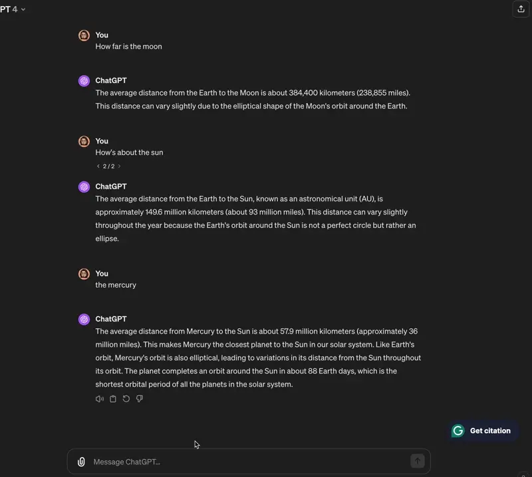Click the Grammarly logo icon
532x477 pixels.
(458, 430)
